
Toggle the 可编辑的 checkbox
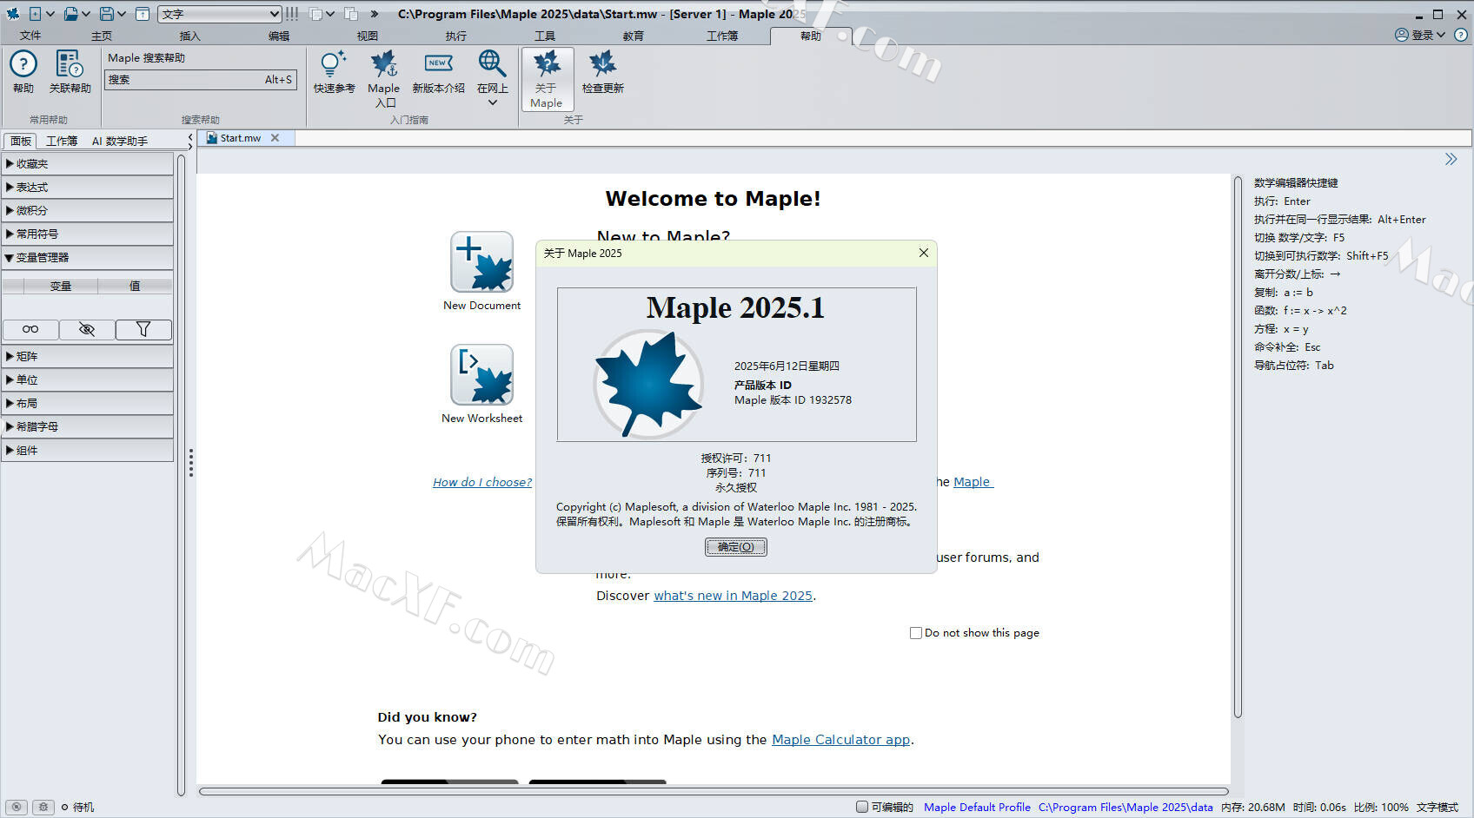coord(862,807)
